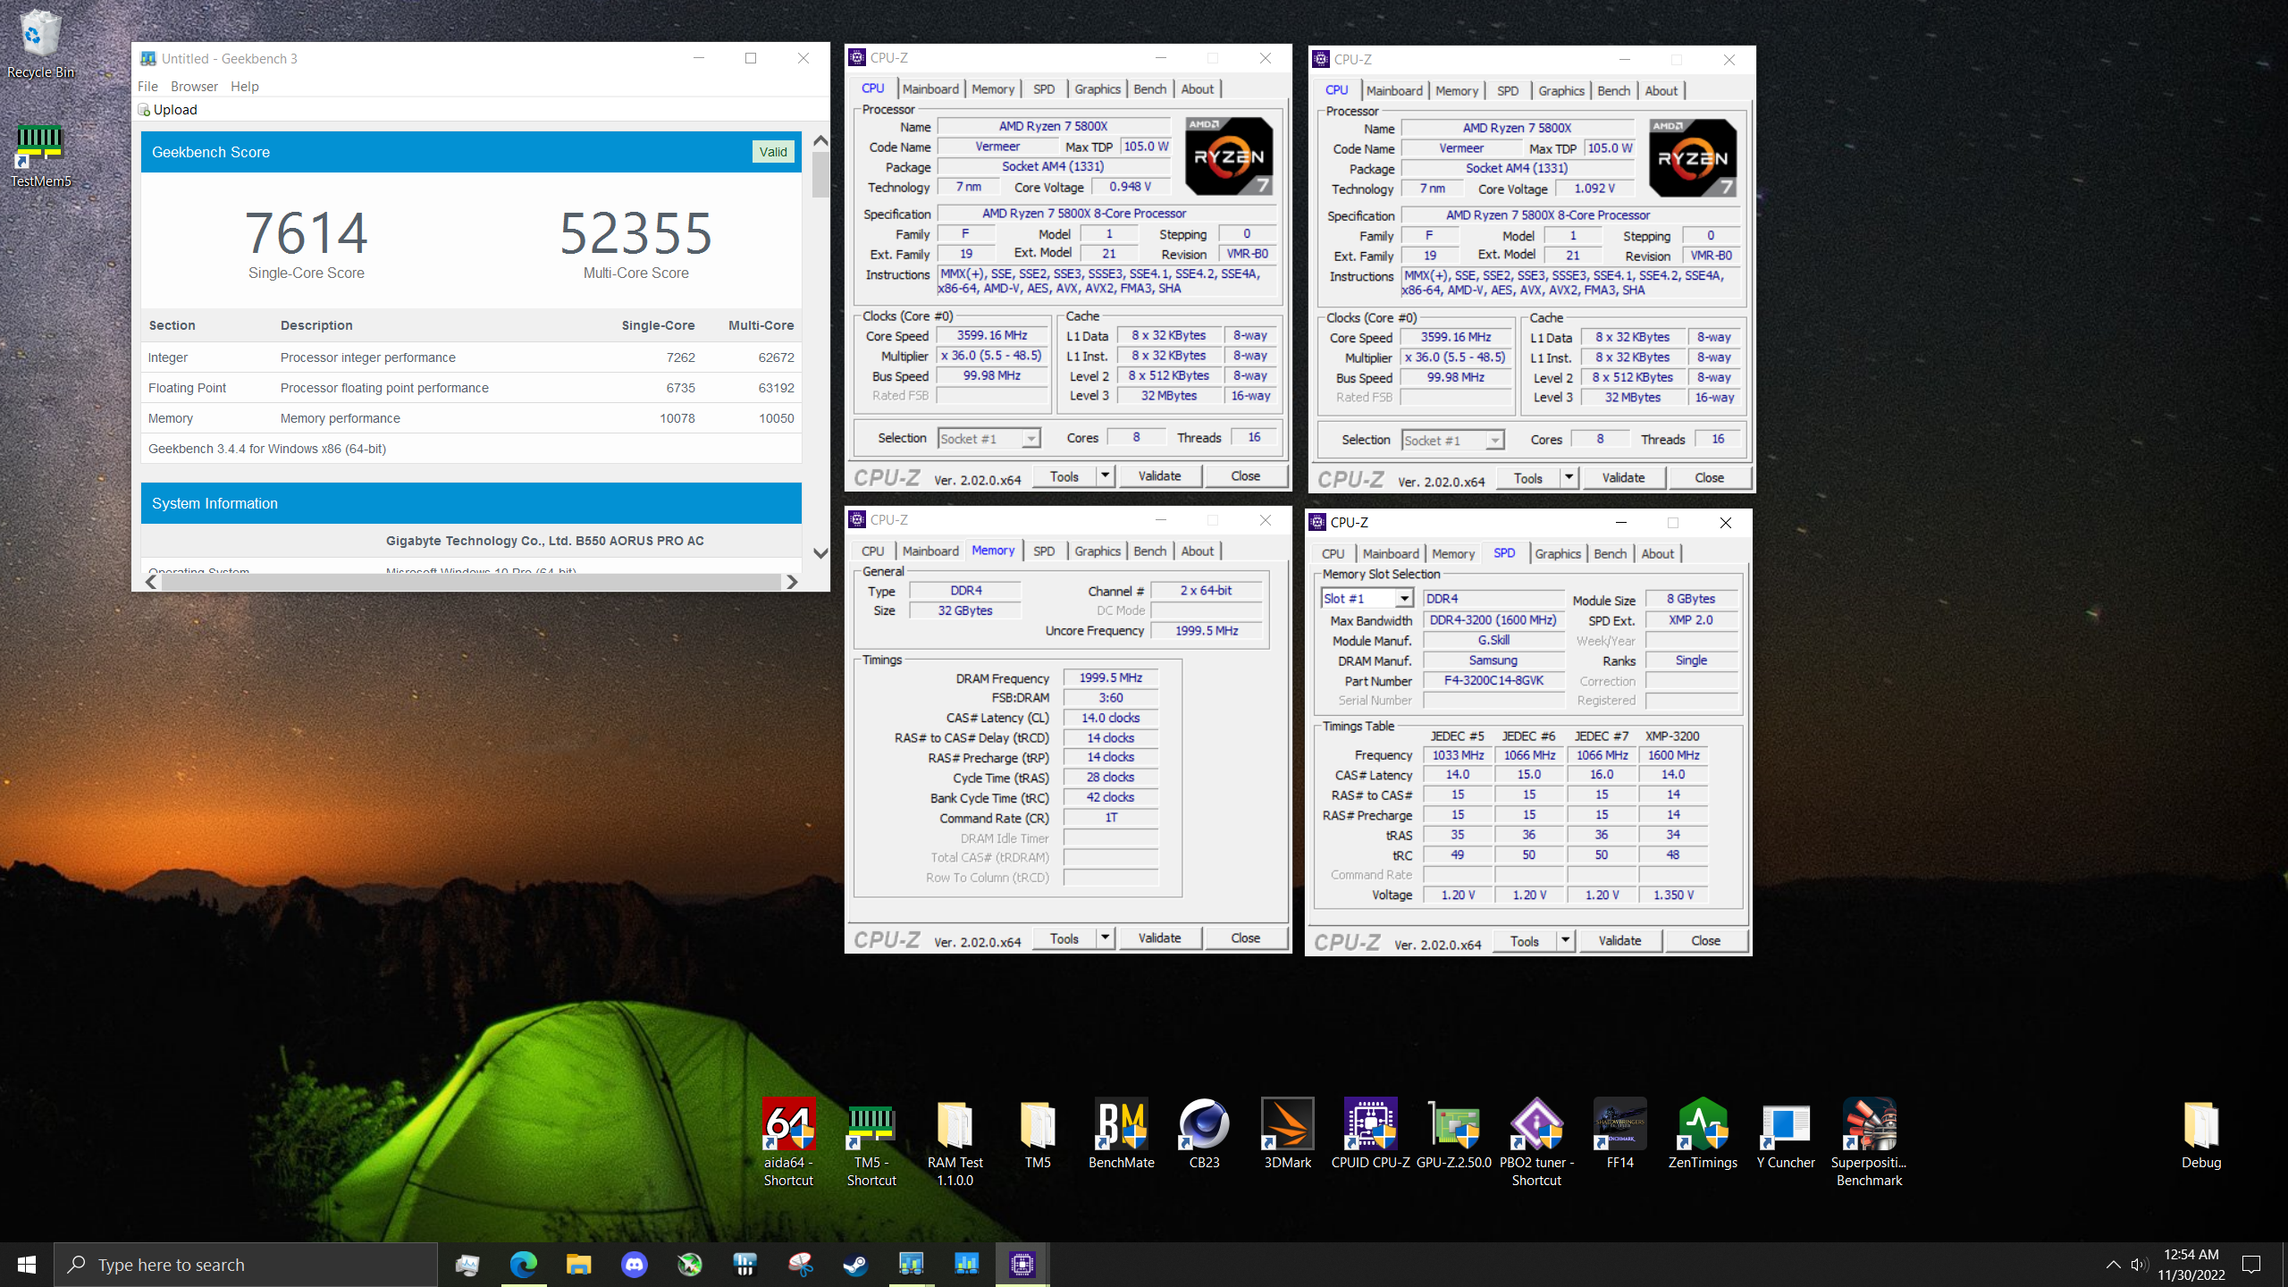The image size is (2288, 1287).
Task: Click Validate in top-middle CPU-Z window
Action: (x=1159, y=475)
